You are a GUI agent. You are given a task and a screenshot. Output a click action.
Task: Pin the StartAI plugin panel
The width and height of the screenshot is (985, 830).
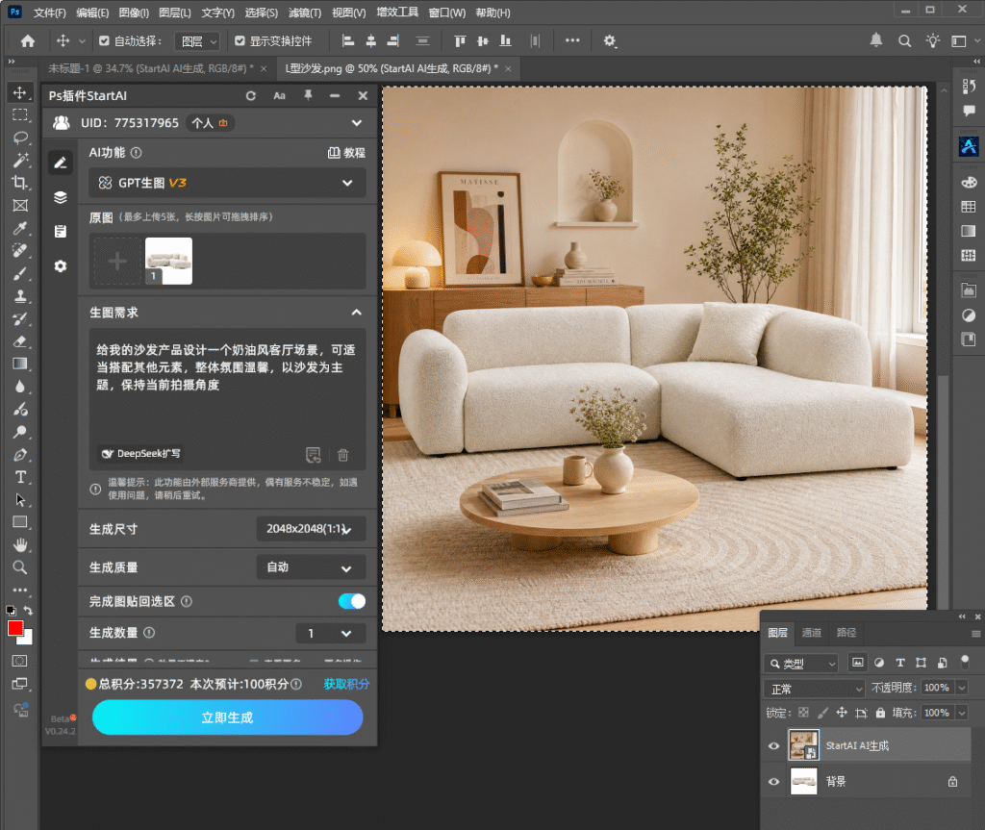click(308, 95)
